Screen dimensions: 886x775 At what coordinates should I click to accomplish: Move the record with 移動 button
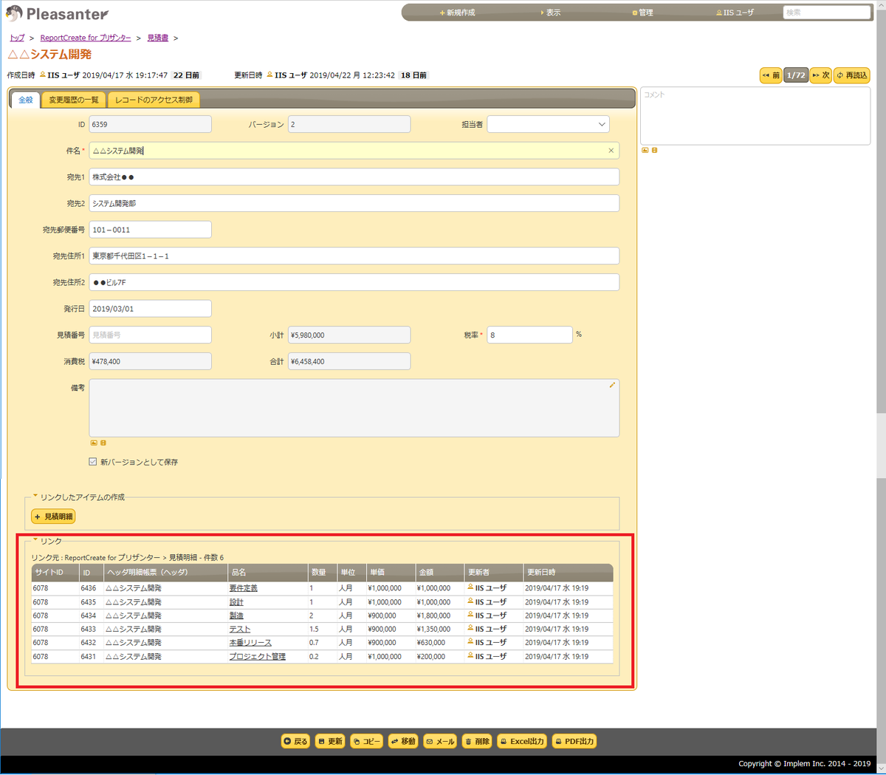tap(403, 741)
